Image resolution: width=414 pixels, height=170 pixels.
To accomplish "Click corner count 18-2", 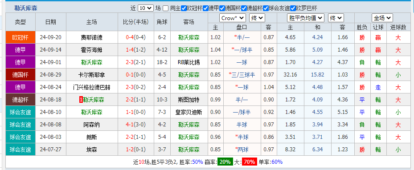I will click(x=162, y=62).
